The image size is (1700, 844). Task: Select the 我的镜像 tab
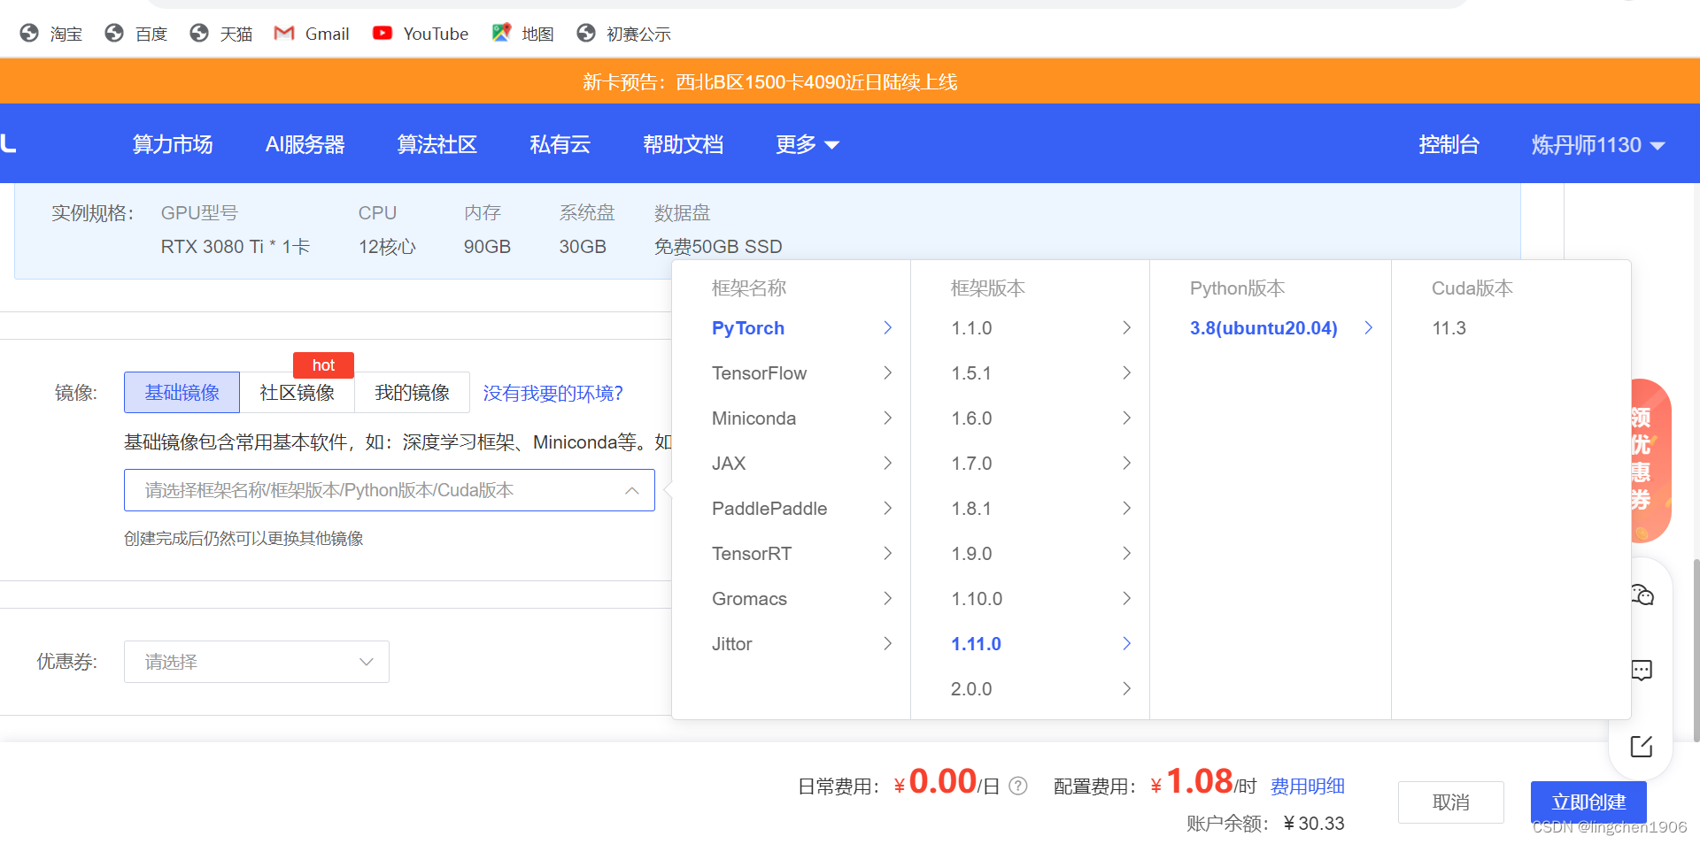(x=413, y=392)
